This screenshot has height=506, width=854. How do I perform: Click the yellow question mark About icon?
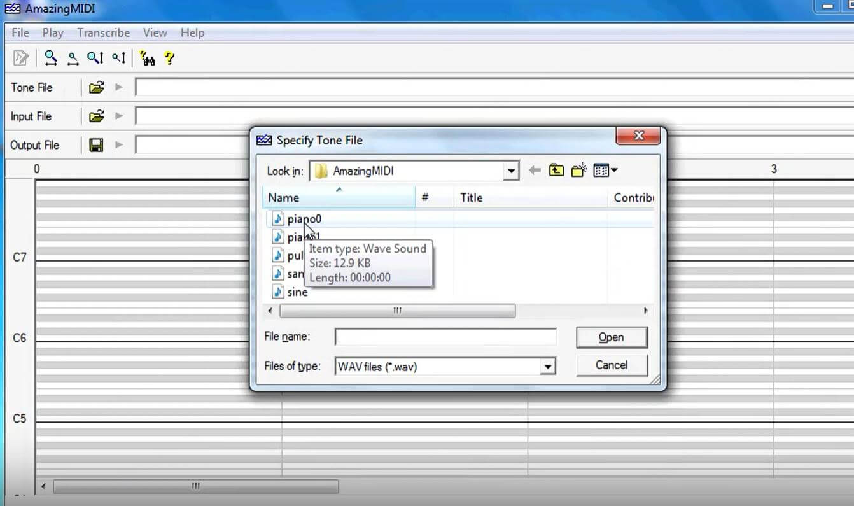169,59
